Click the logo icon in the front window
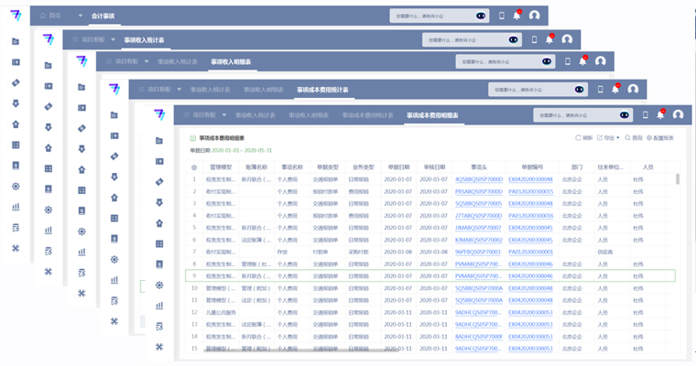The image size is (696, 366). [x=159, y=114]
